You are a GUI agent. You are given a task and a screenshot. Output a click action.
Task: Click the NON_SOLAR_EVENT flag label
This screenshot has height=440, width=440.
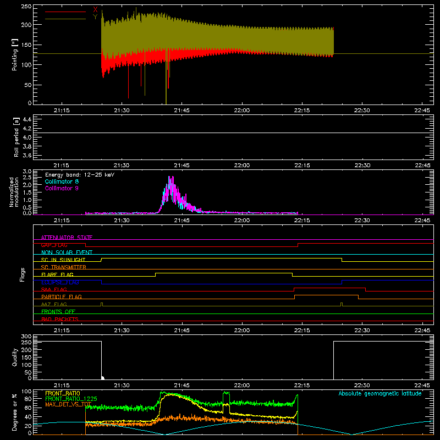[67, 252]
